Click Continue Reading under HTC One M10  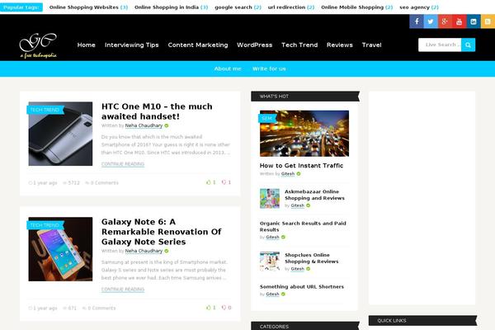coord(123,164)
